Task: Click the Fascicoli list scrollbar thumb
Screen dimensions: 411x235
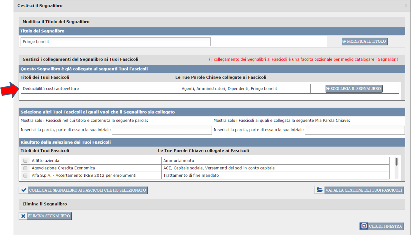Action: point(397,162)
